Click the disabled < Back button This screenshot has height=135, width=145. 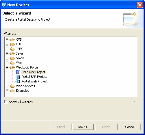pyautogui.click(x=61, y=127)
